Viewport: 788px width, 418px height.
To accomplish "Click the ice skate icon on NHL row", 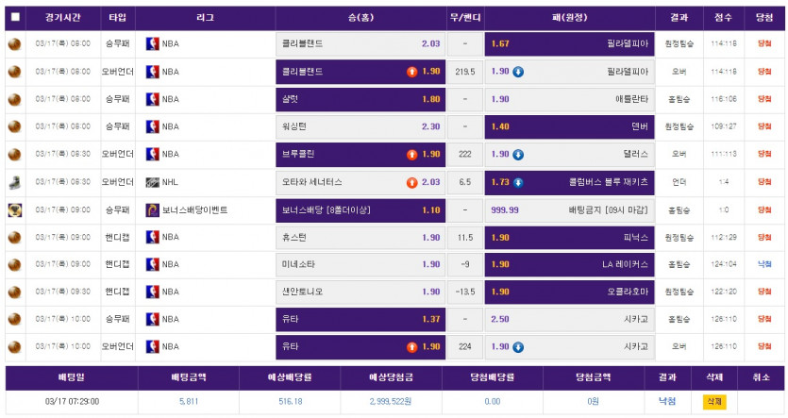I will [15, 181].
